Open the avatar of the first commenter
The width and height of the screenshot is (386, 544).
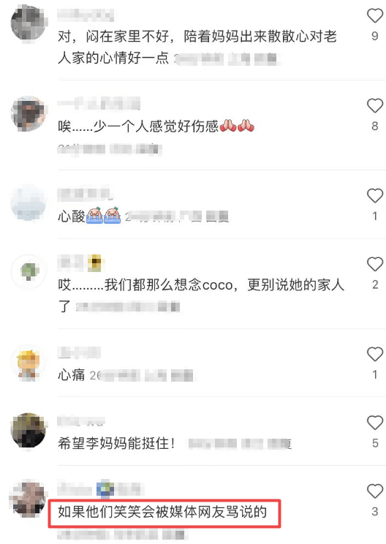(x=29, y=23)
